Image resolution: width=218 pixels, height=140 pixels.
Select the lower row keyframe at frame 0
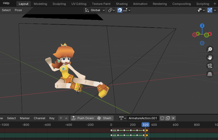tap(111, 135)
